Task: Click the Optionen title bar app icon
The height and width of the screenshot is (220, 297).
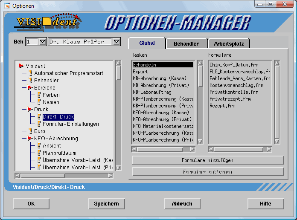Action: coord(7,6)
